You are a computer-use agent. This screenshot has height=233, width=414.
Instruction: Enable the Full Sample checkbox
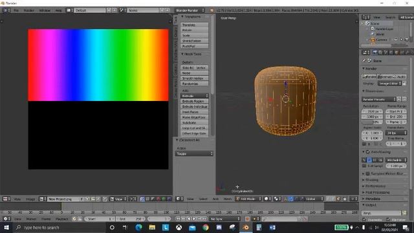pos(364,166)
